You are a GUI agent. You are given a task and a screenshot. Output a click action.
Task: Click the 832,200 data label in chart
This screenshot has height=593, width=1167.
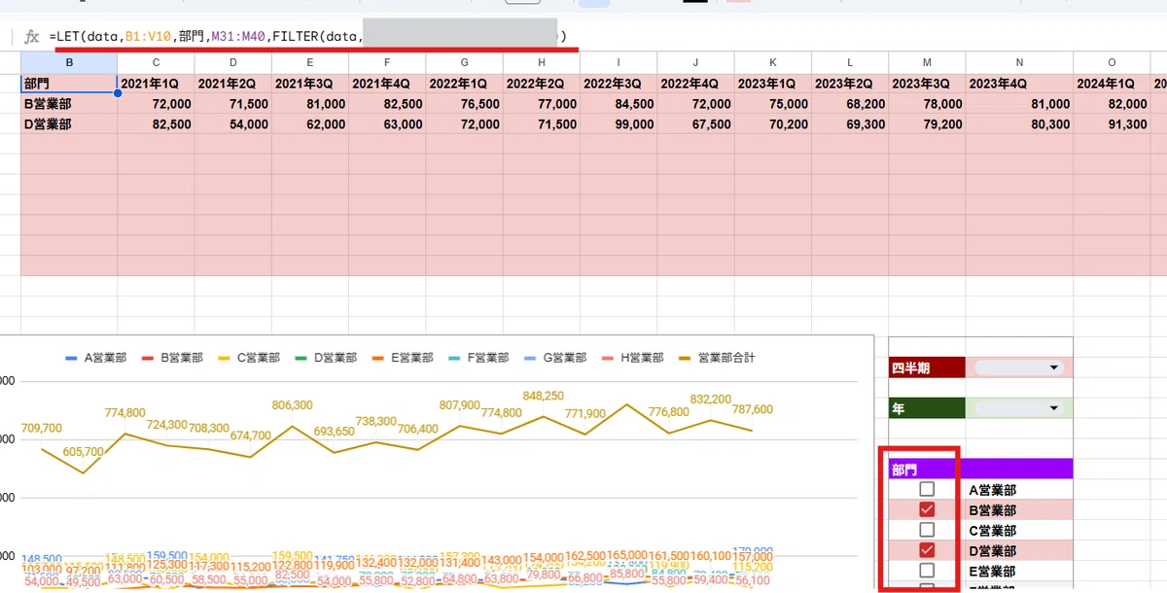click(x=710, y=400)
